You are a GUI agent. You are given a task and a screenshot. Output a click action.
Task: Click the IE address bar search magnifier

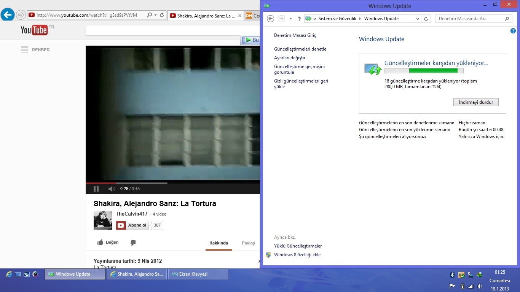149,15
